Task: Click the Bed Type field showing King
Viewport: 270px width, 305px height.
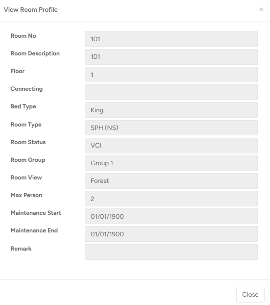Action: coord(171,110)
